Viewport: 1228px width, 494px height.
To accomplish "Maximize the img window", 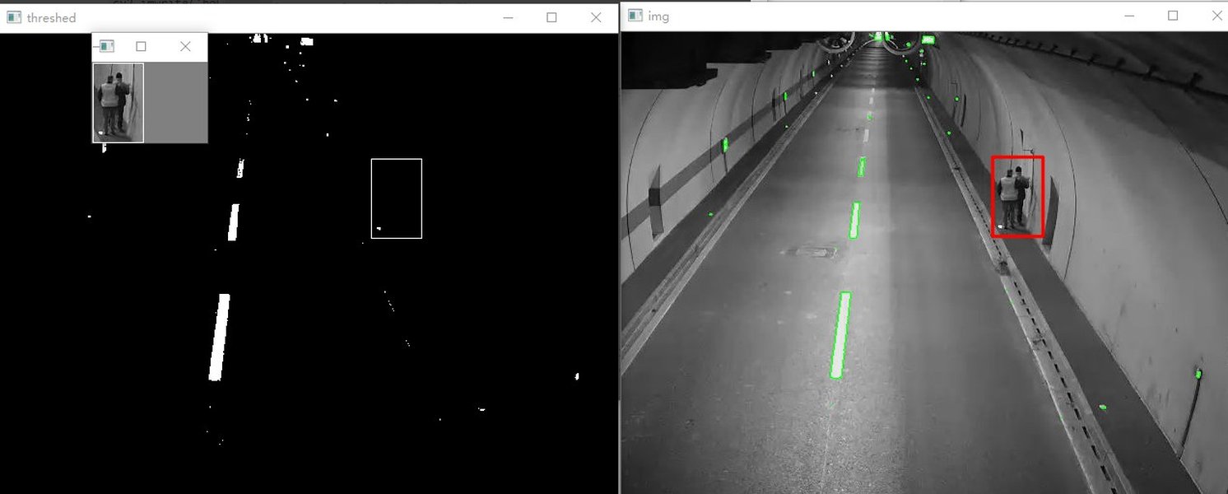I will [1173, 16].
